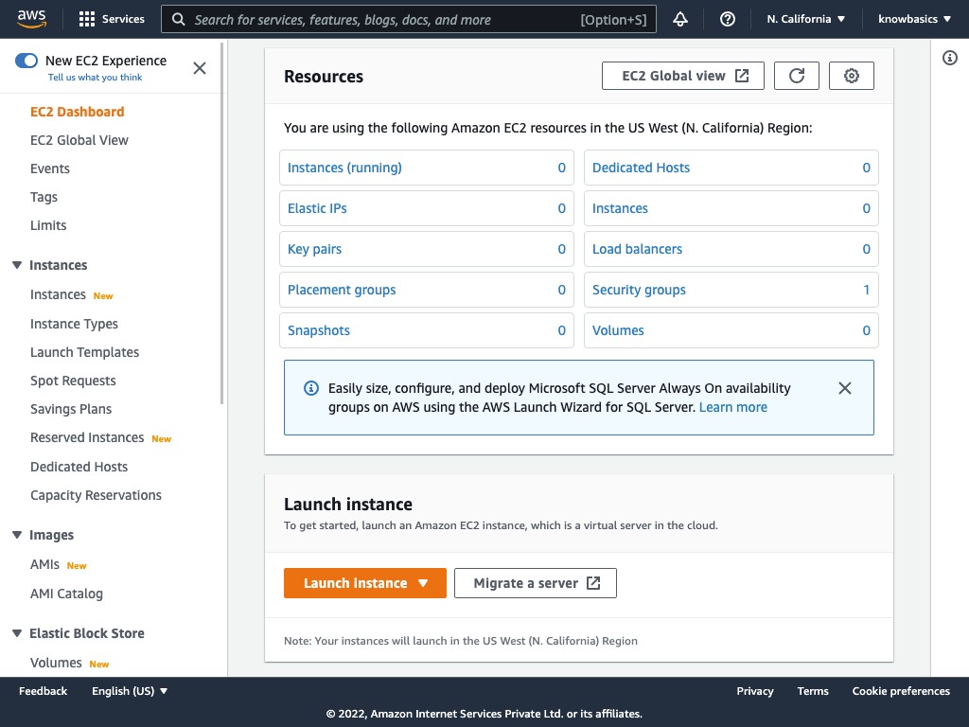Open Snapshots resource tile
The height and width of the screenshot is (727, 969).
tap(427, 330)
